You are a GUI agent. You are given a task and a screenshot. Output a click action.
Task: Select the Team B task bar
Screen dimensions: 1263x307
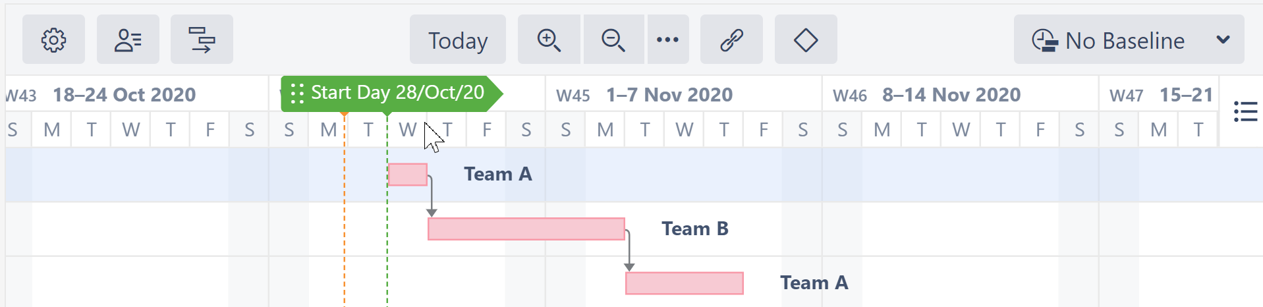point(526,229)
